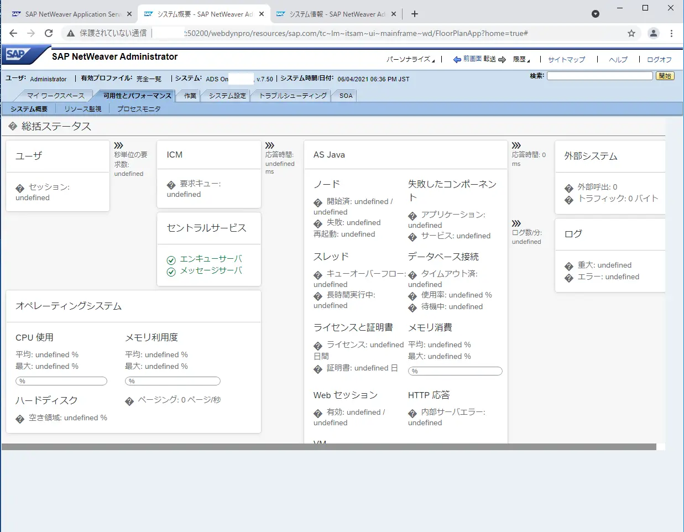Click the status icon beside 重大 in ログ
Image resolution: width=684 pixels, height=532 pixels.
point(569,267)
